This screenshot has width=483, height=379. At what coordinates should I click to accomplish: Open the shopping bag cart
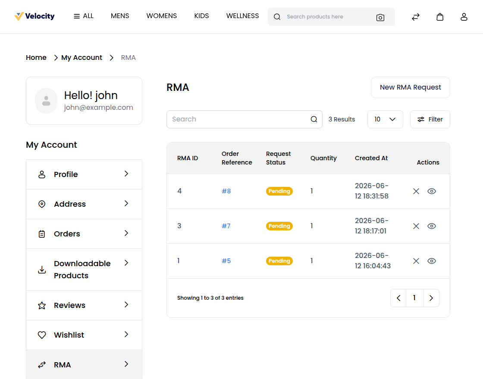click(440, 17)
